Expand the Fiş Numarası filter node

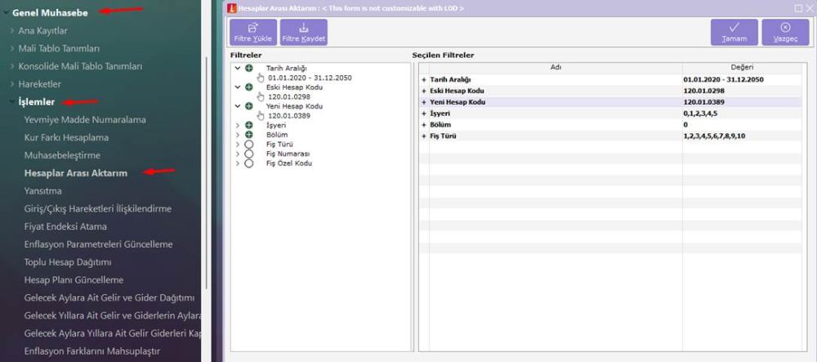238,154
